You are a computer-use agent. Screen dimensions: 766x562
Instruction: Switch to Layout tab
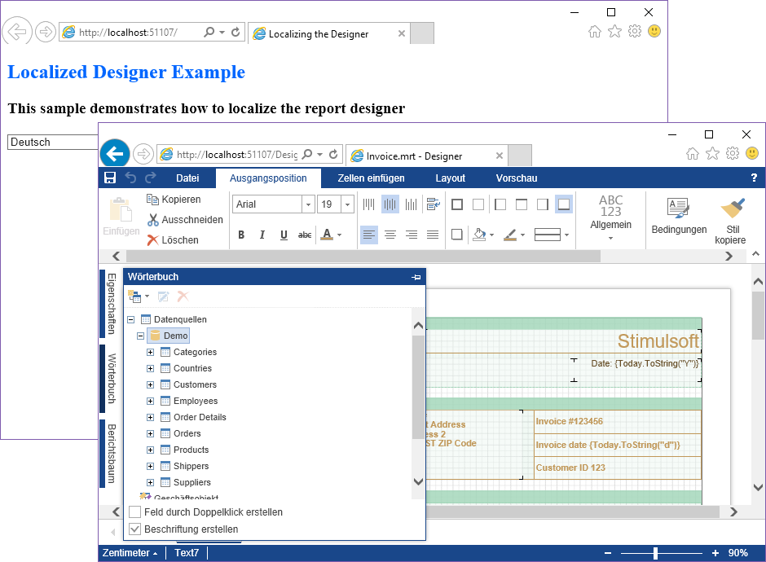click(x=451, y=178)
